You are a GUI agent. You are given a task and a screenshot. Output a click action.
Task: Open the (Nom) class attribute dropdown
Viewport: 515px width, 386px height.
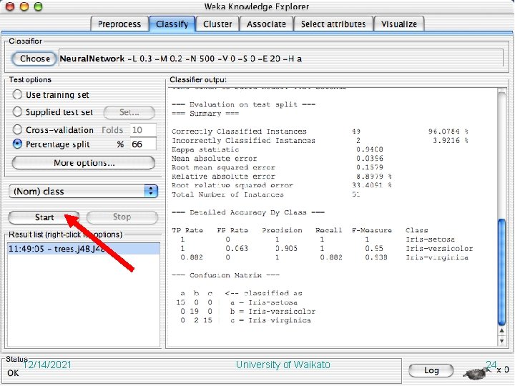click(x=84, y=192)
